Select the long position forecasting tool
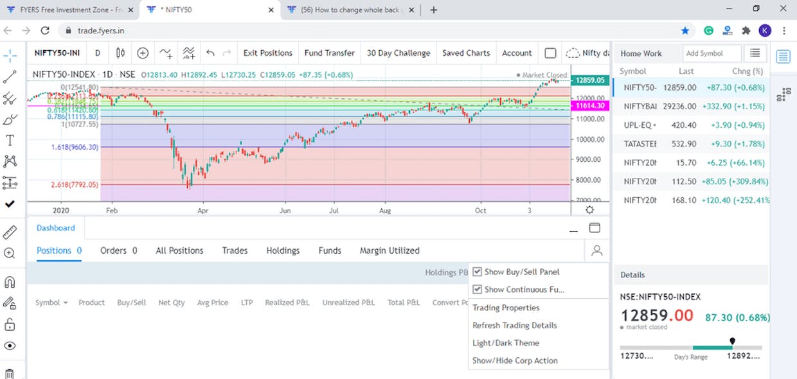Viewport: 797px width, 379px height. point(10,182)
